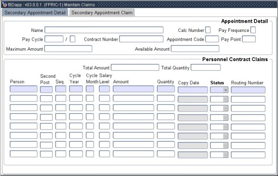
Task: Focus the Name input field
Action: pyautogui.click(x=104, y=30)
